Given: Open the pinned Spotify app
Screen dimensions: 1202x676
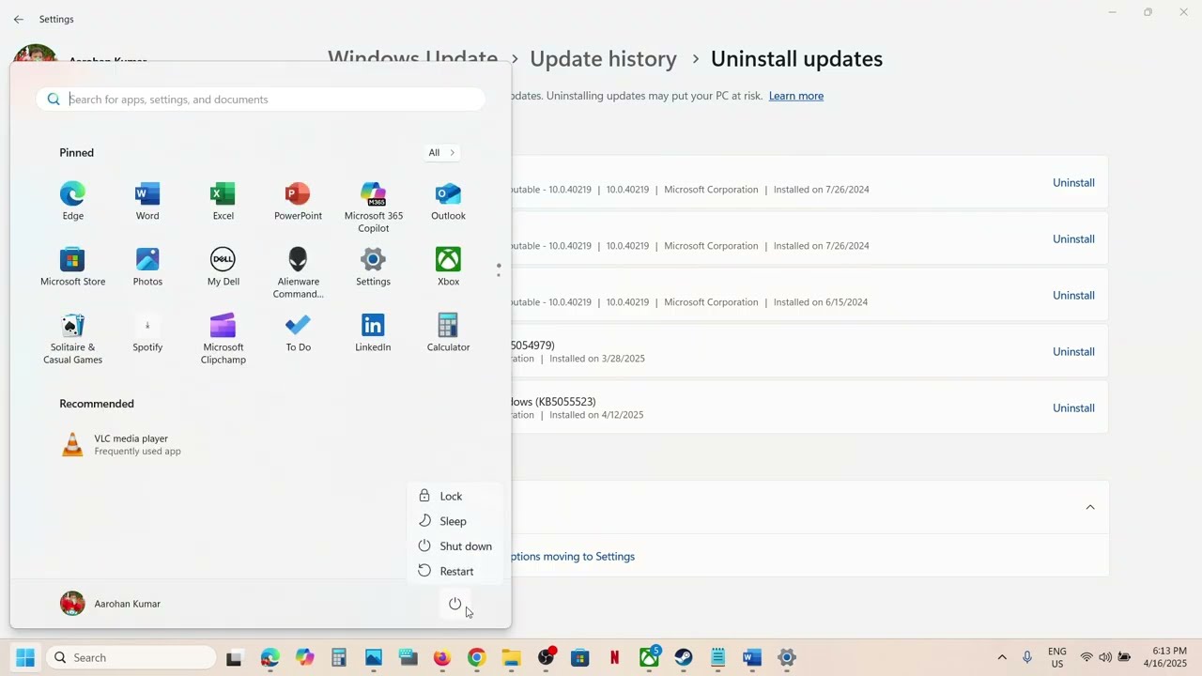Looking at the screenshot, I should coord(147,333).
